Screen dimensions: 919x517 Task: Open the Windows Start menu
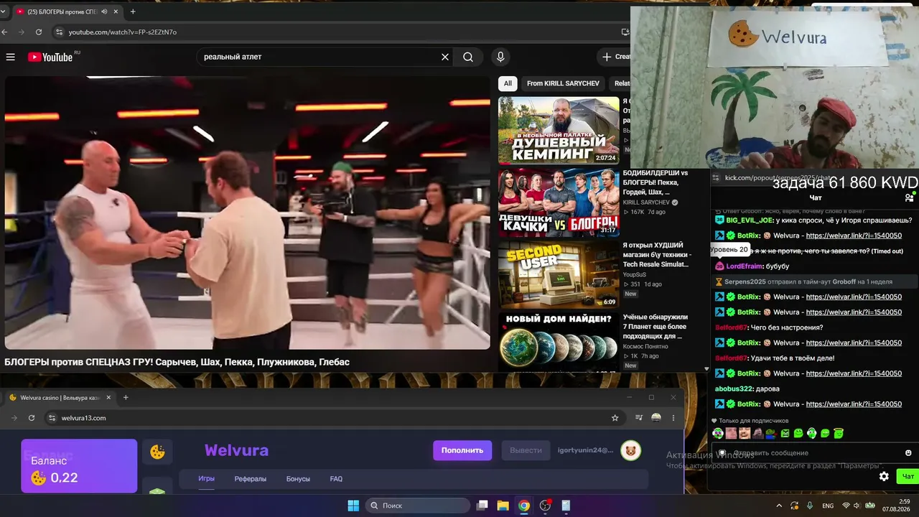click(353, 506)
